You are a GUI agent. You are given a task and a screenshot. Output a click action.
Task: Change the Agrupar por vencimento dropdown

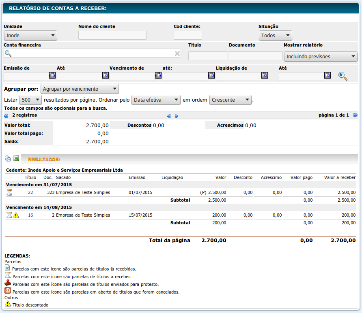click(x=80, y=89)
